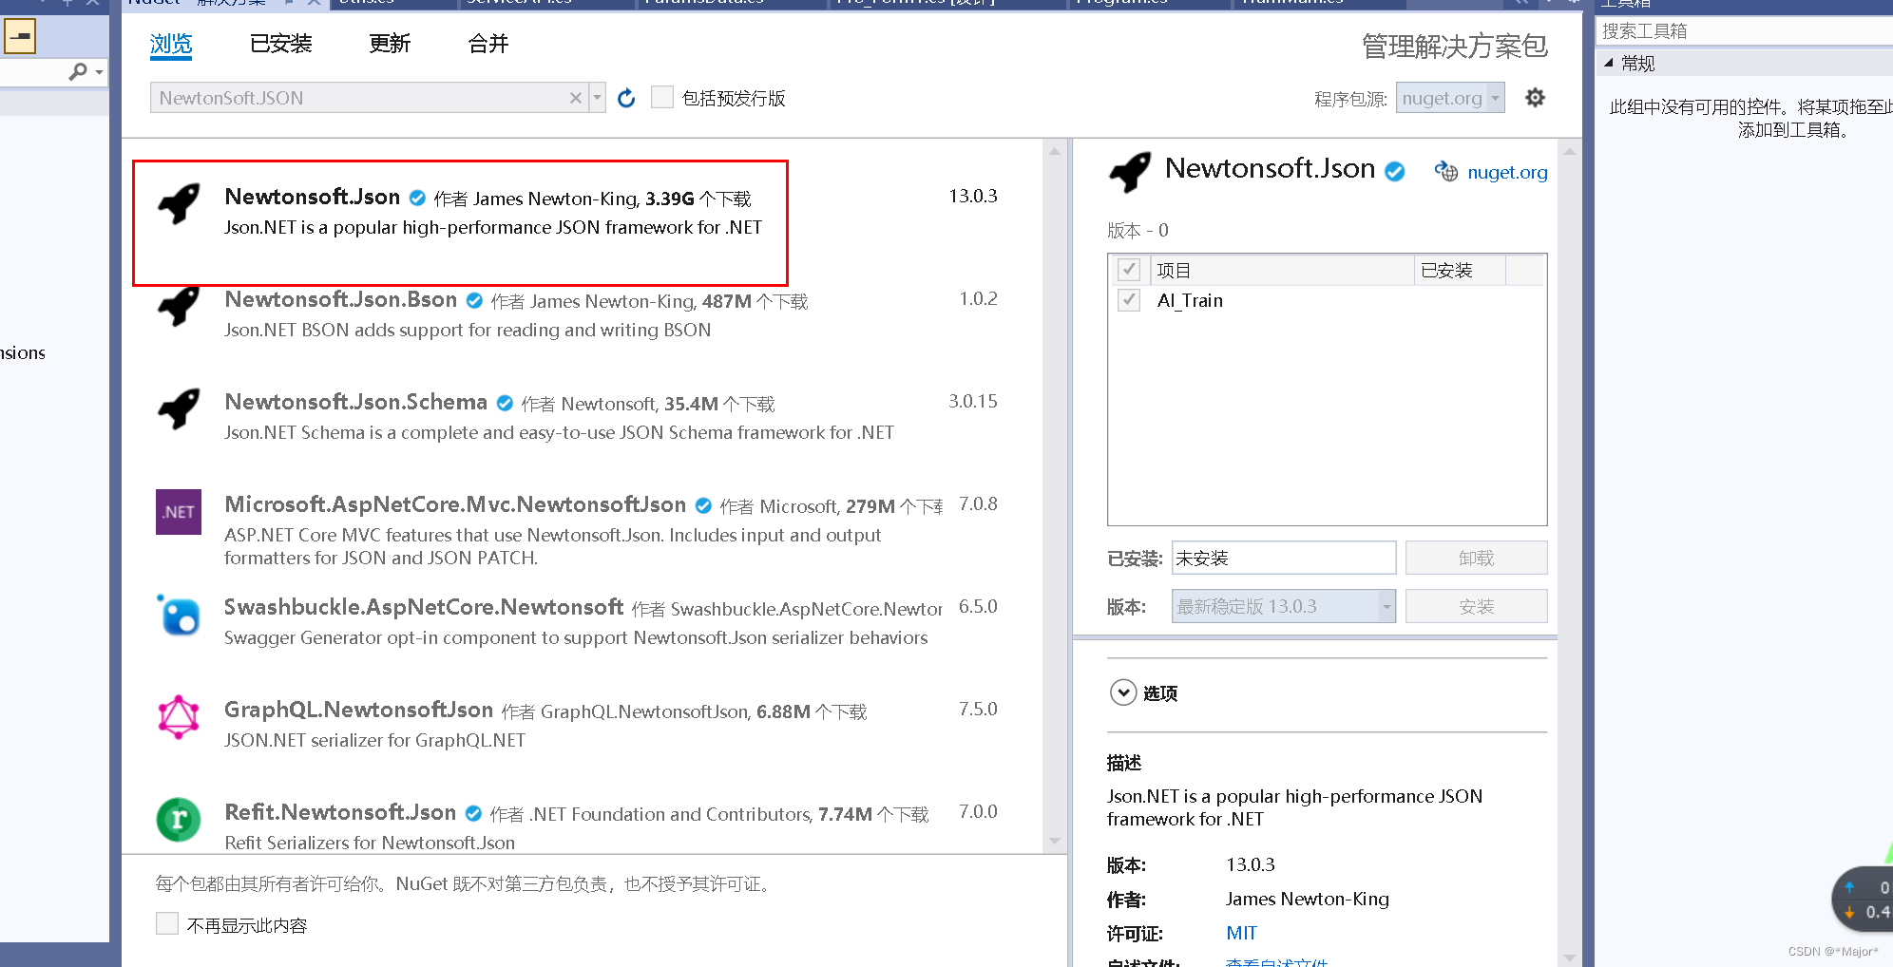Click the 13.0.3 version of Newtonsoft.Json in list
1893x967 pixels.
pyautogui.click(x=973, y=196)
